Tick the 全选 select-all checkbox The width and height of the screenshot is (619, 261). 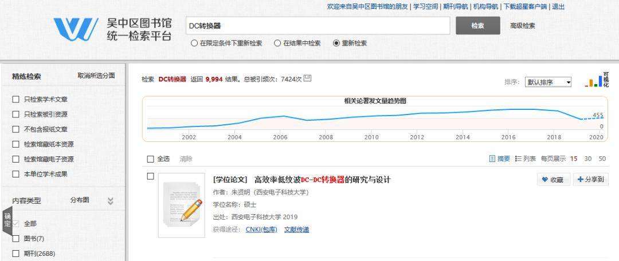tap(150, 159)
